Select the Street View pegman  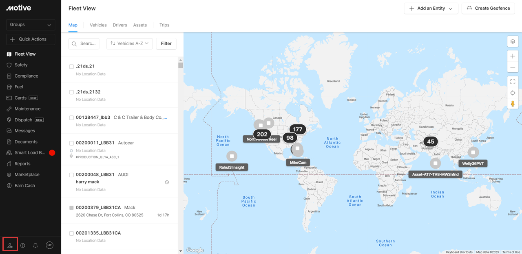(x=513, y=104)
